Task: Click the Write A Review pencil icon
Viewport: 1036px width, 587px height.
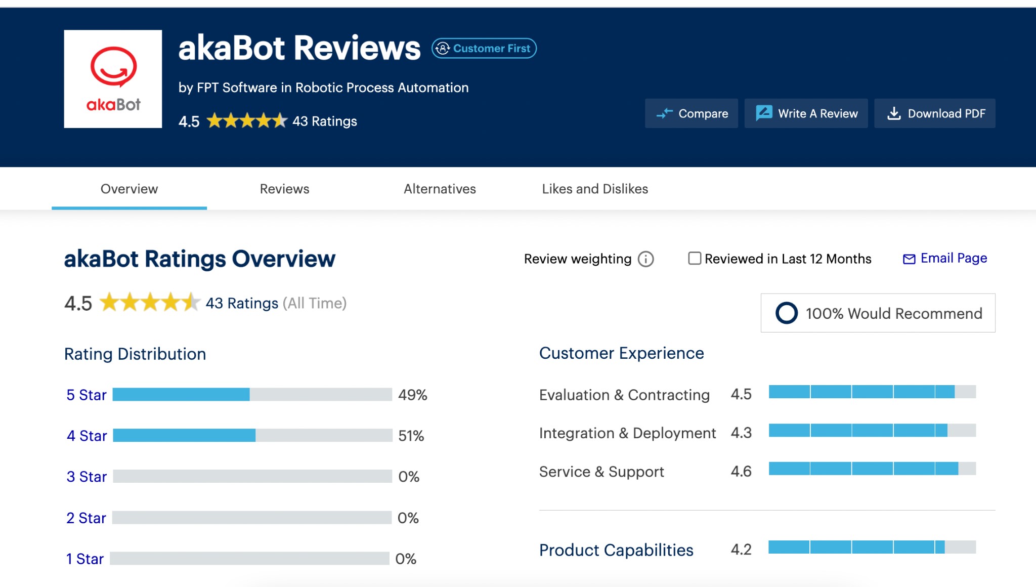Action: 764,113
